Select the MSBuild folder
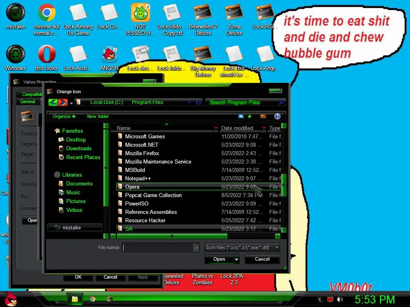This screenshot has width=410, height=307. [198, 170]
